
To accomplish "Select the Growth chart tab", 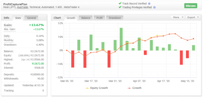I will pyautogui.click(x=71, y=18).
